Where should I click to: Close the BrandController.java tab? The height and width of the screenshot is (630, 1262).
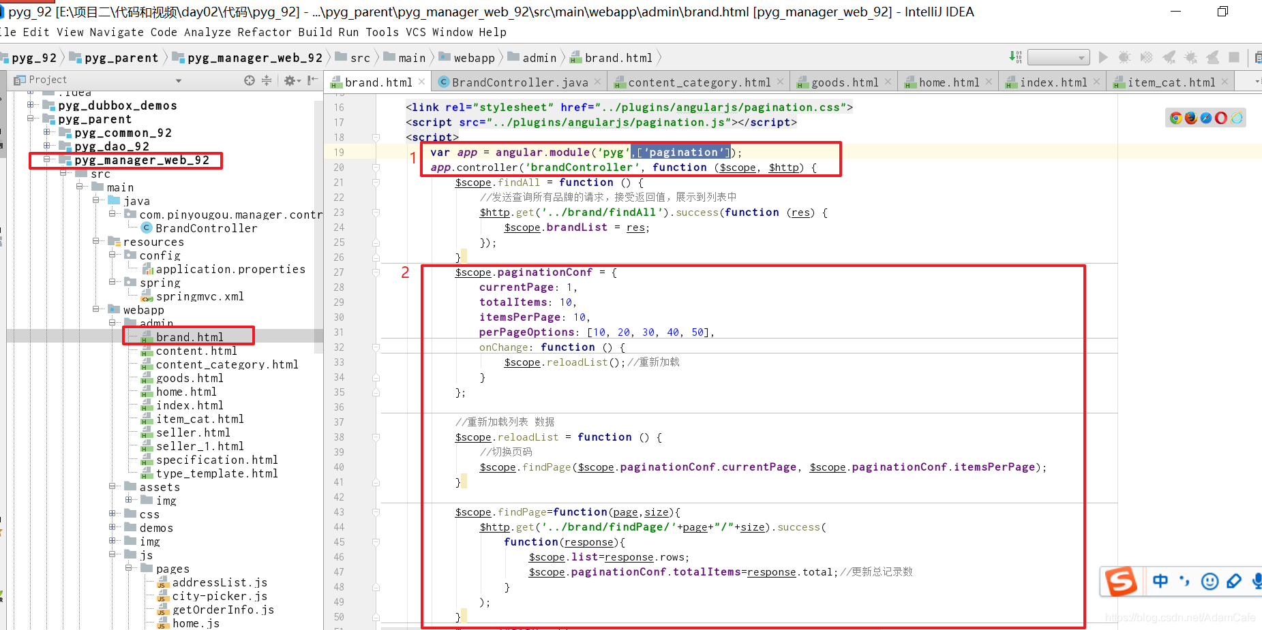point(598,82)
